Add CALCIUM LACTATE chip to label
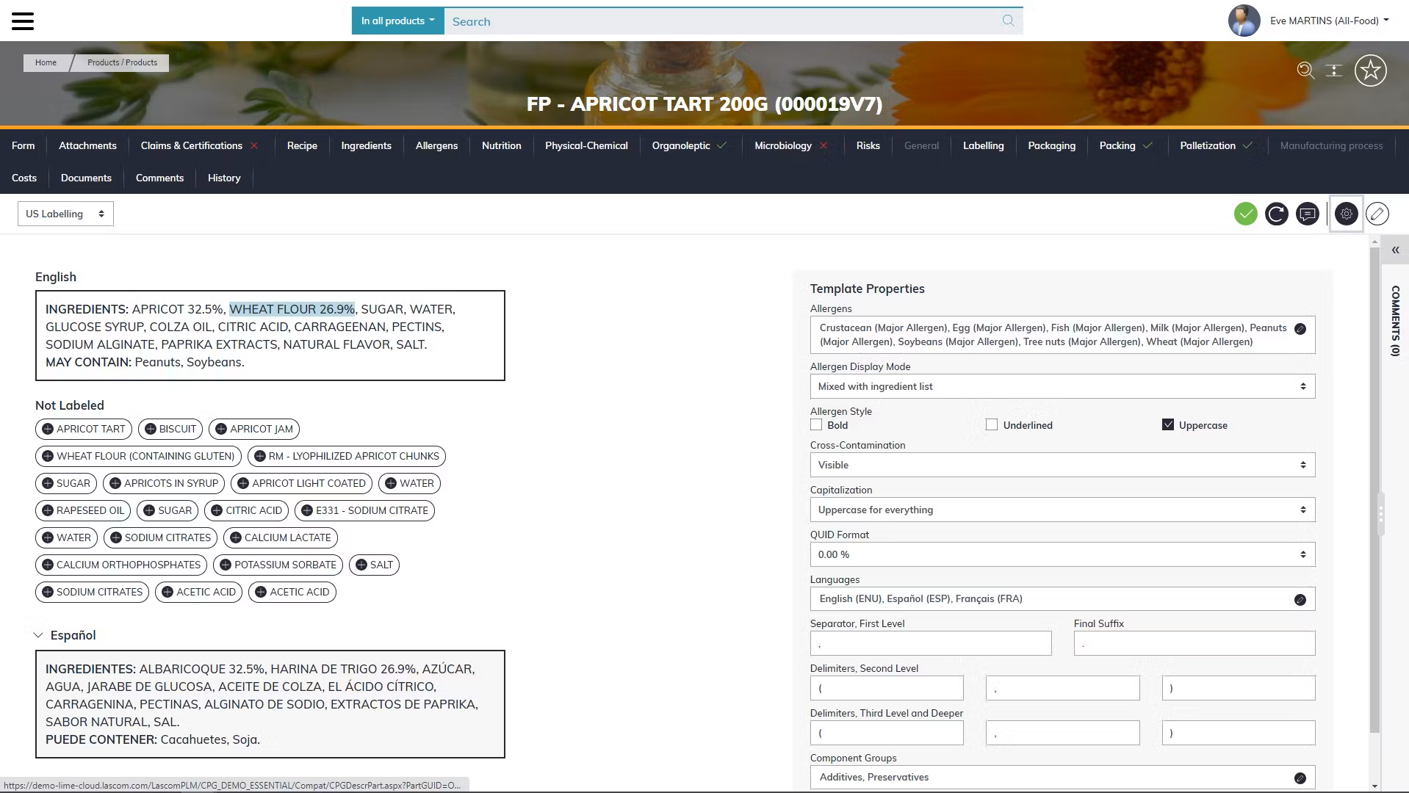This screenshot has width=1409, height=793. [281, 537]
